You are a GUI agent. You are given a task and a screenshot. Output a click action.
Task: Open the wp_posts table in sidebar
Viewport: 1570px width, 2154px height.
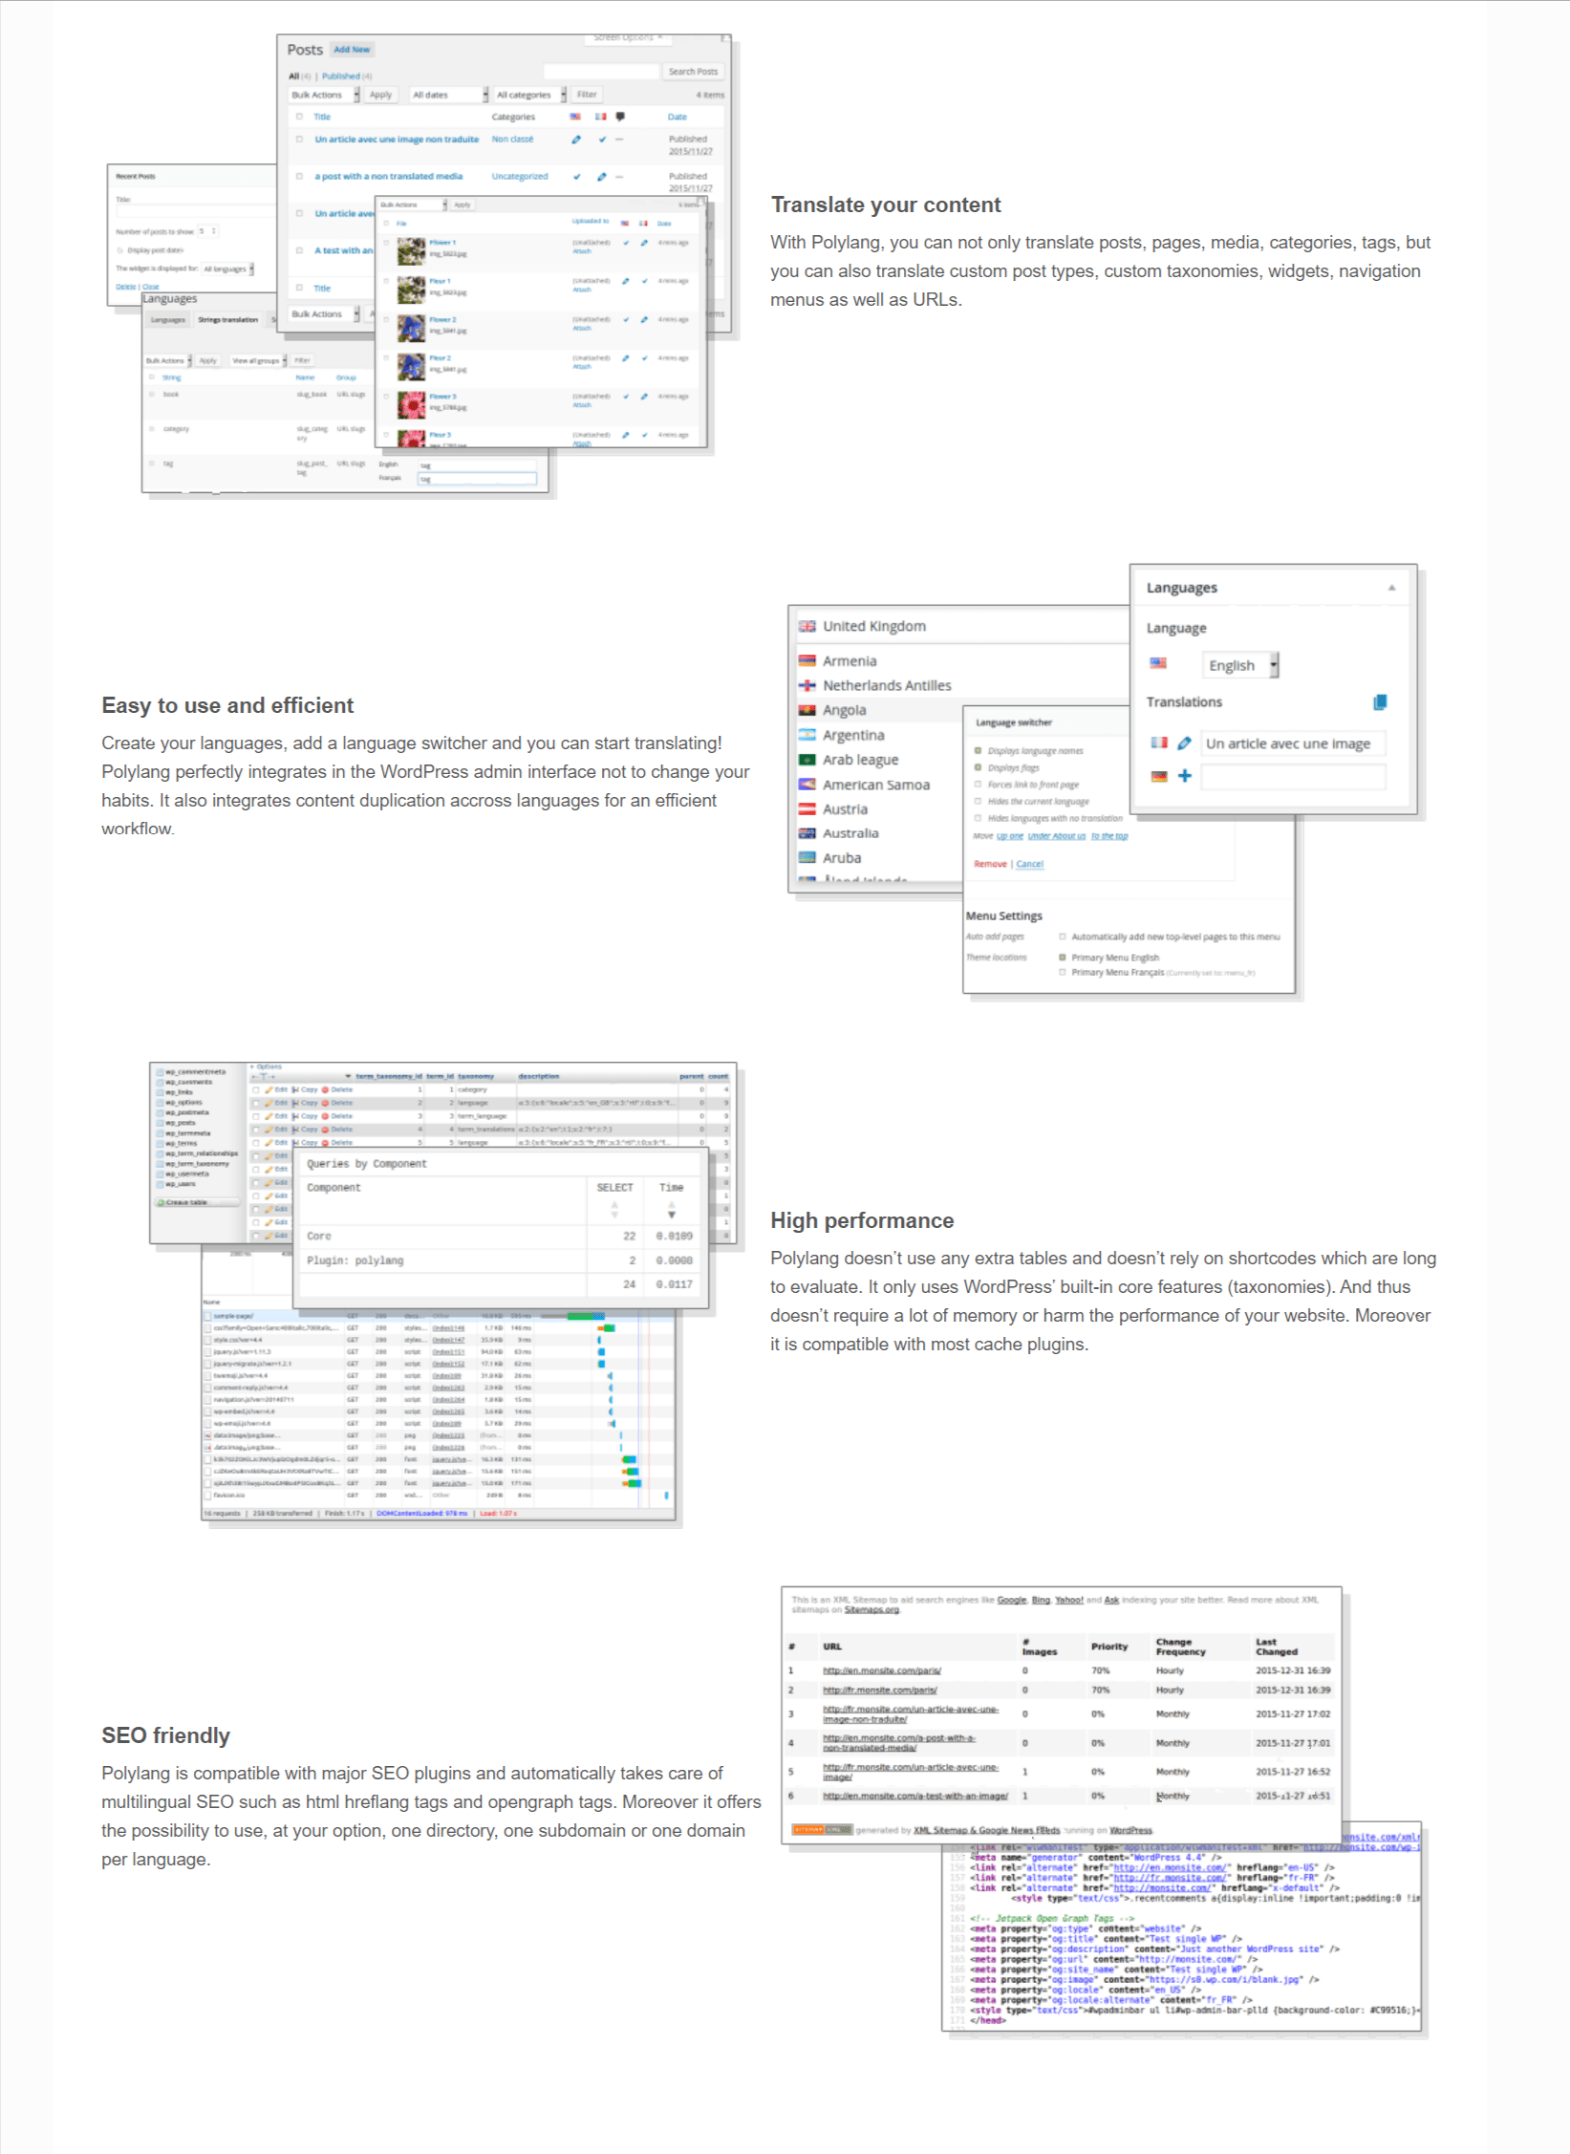pyautogui.click(x=183, y=1123)
